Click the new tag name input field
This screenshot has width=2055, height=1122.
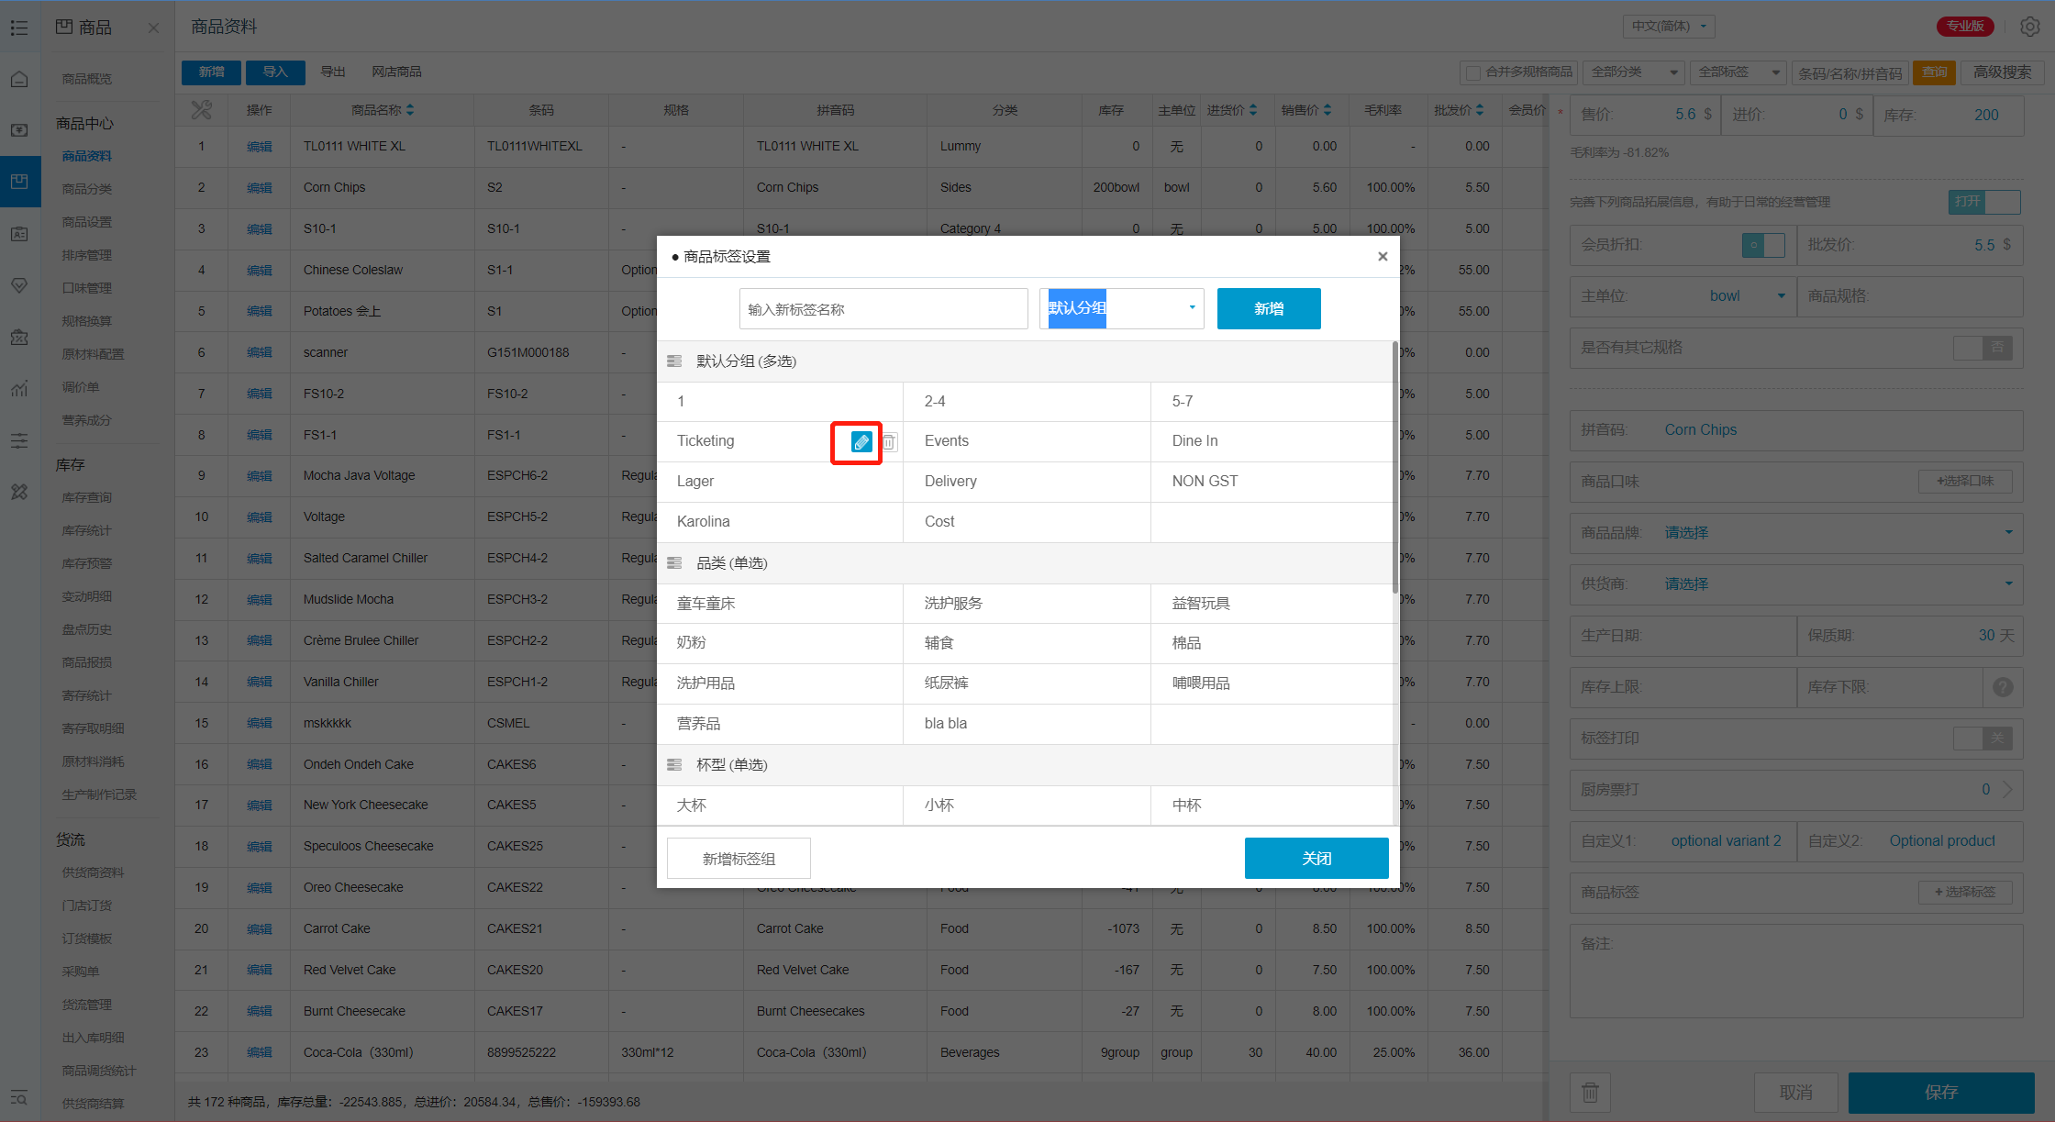[883, 309]
